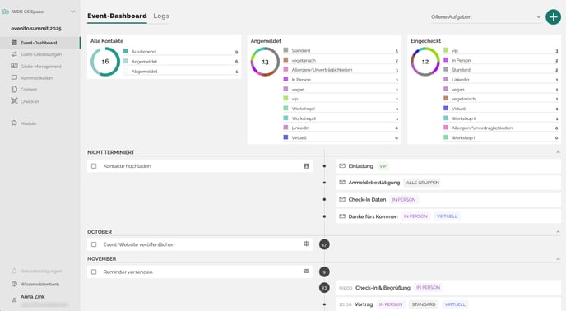Click the Module sidebar icon

(x=14, y=123)
